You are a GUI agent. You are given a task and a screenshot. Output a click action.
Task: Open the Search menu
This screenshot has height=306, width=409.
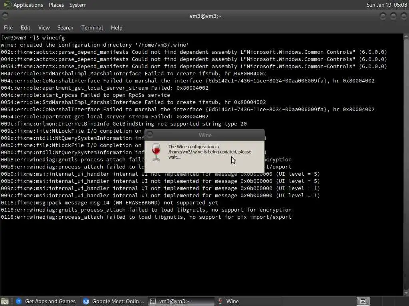[x=65, y=27]
